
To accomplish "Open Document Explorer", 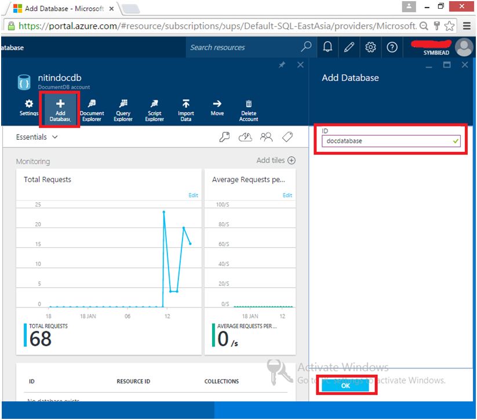I will (92, 111).
